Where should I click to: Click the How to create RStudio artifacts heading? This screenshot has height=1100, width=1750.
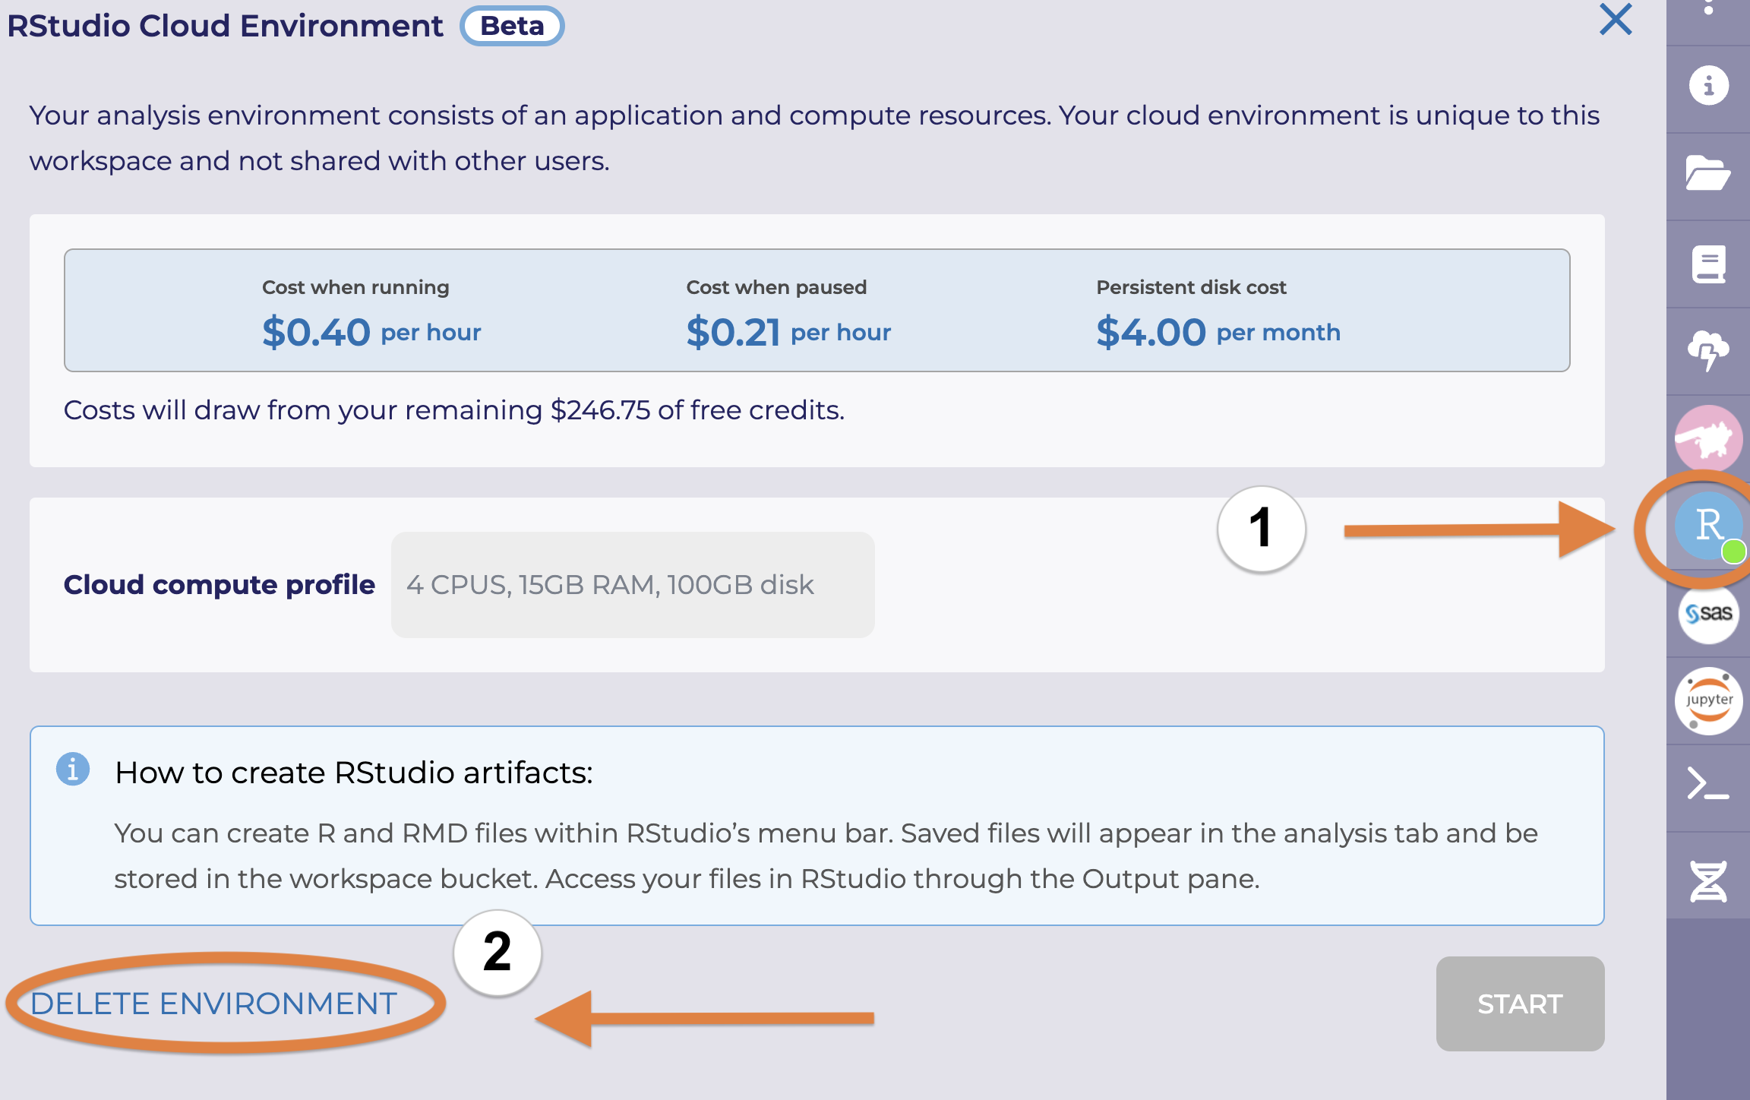point(354,773)
